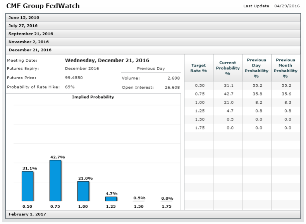Click previous month probability value 35.6
This screenshot has width=306, height=224.
[x=287, y=94]
